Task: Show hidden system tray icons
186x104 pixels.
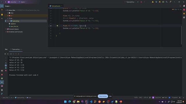Action: 159,102
